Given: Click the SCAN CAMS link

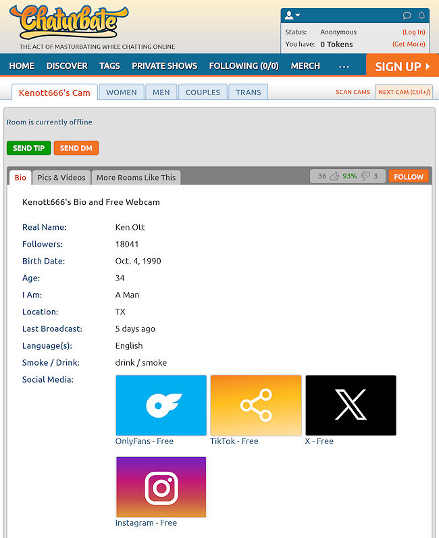Looking at the screenshot, I should (x=353, y=92).
